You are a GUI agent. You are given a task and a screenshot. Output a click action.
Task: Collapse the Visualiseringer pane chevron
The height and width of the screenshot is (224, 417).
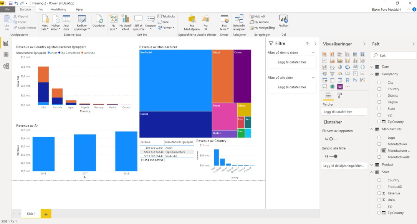point(364,44)
